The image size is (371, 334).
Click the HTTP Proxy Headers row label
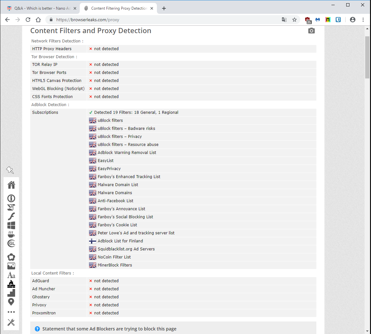click(x=52, y=49)
